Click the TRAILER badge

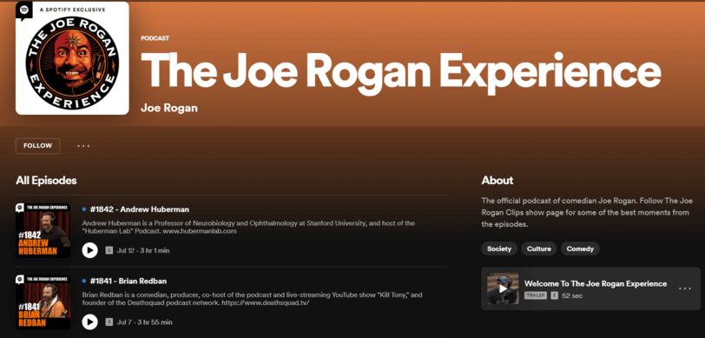(536, 295)
